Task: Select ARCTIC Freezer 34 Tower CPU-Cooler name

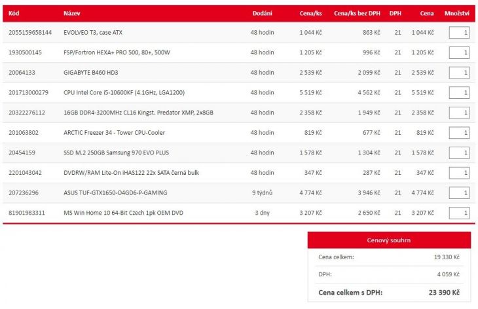Action: 115,133
